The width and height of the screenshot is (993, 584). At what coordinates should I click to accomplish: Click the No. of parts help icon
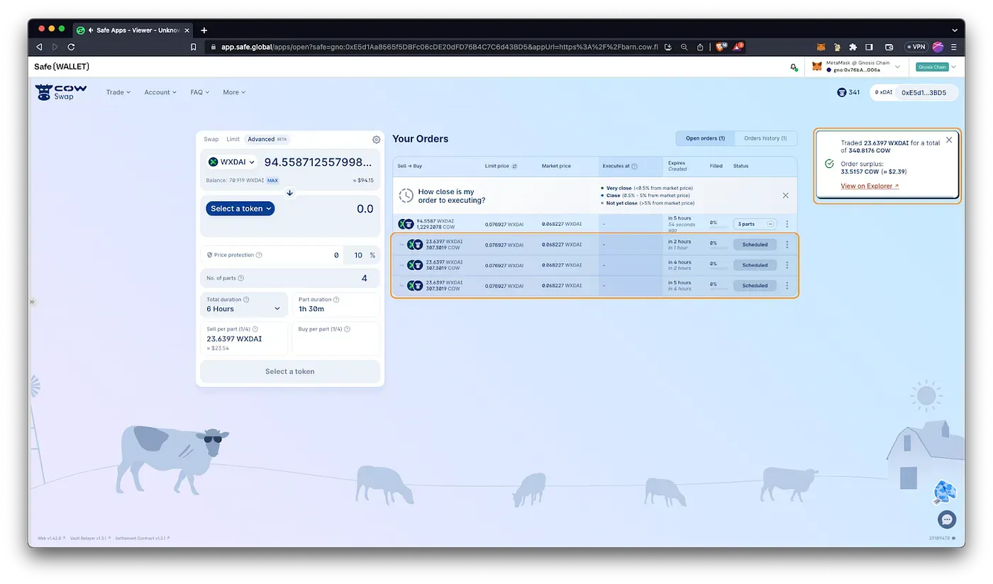point(241,279)
